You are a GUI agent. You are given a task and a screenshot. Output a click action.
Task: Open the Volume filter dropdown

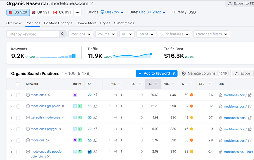[106, 34]
